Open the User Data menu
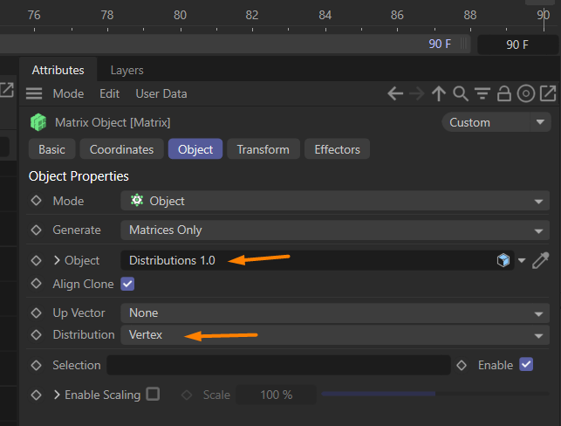The height and width of the screenshot is (426, 561). coord(161,93)
